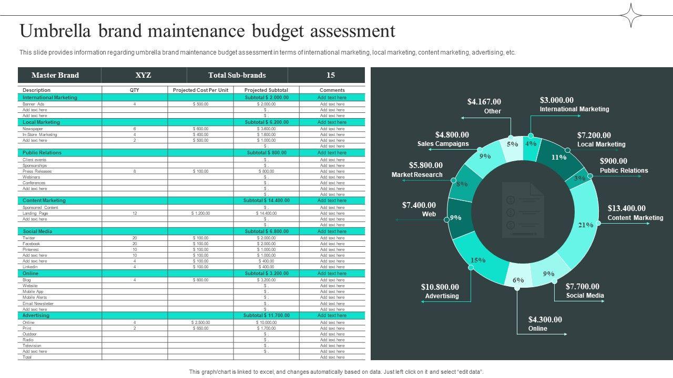Click the 'Subtotal $ 6.200.00' cell
The height and width of the screenshot is (378, 673).
[x=267, y=122]
